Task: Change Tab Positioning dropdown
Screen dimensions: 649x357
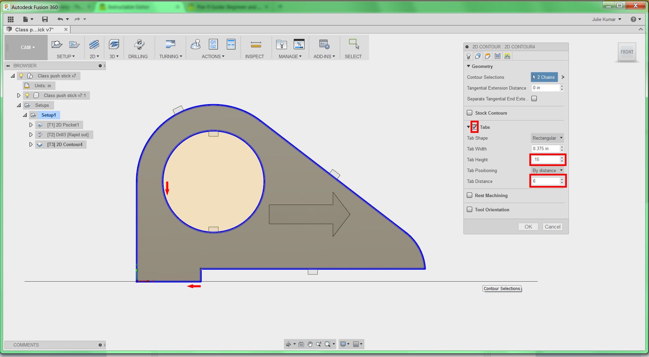Action: tap(547, 170)
